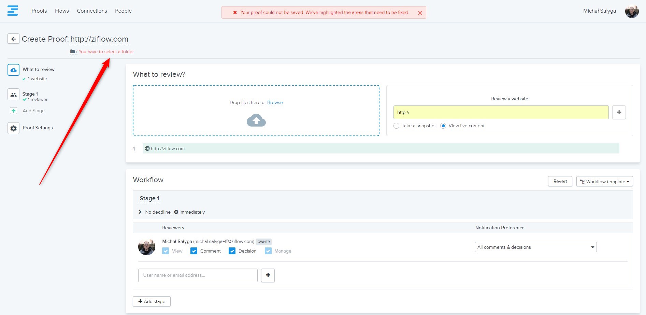This screenshot has height=315, width=646.
Task: Select the What to review cloud icon
Action: pyautogui.click(x=13, y=70)
